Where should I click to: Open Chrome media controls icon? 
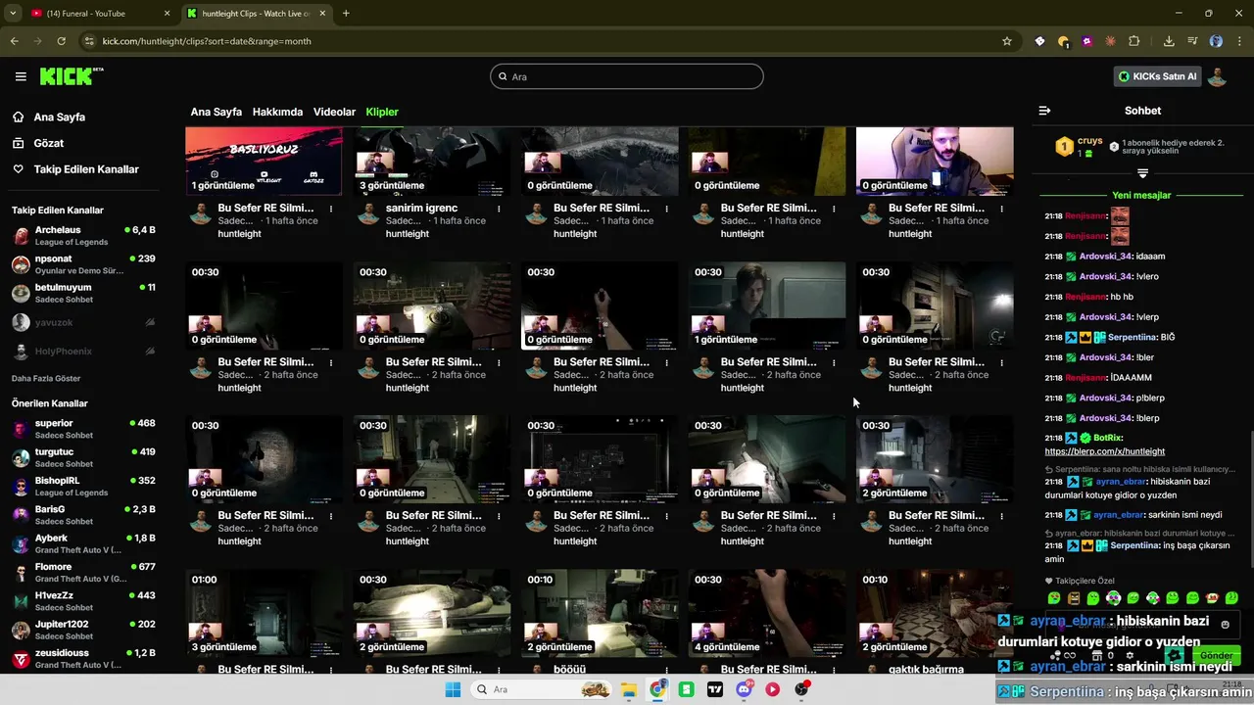[1192, 41]
